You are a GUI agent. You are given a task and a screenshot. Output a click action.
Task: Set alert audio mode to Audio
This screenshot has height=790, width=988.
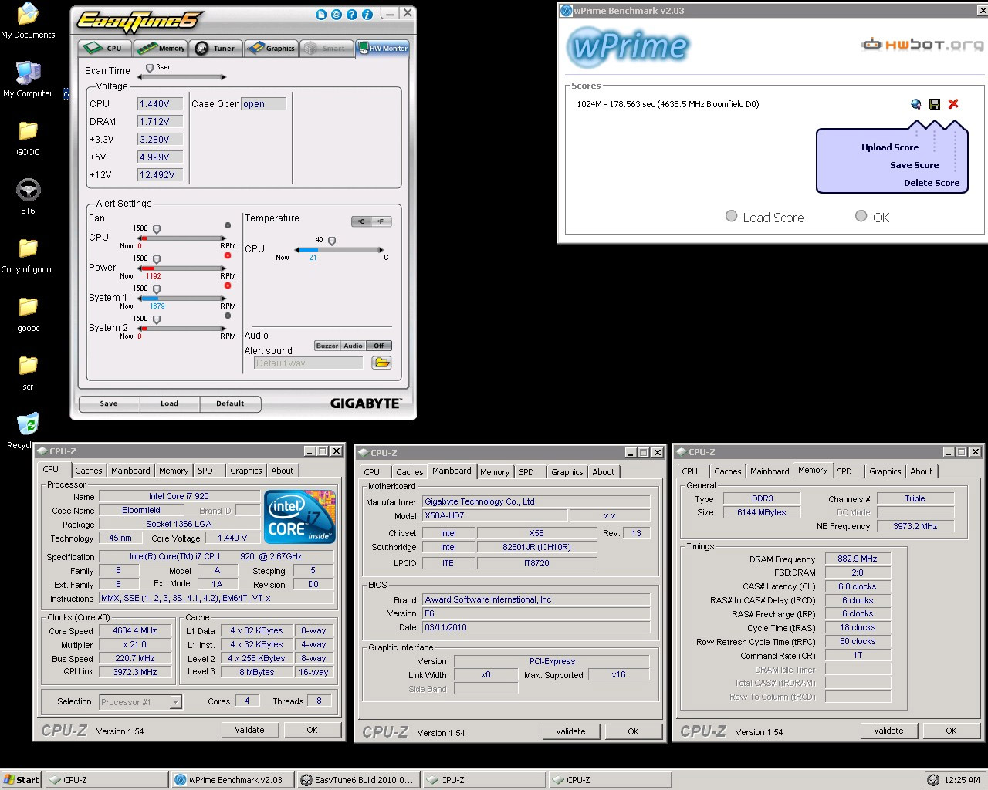click(x=354, y=346)
